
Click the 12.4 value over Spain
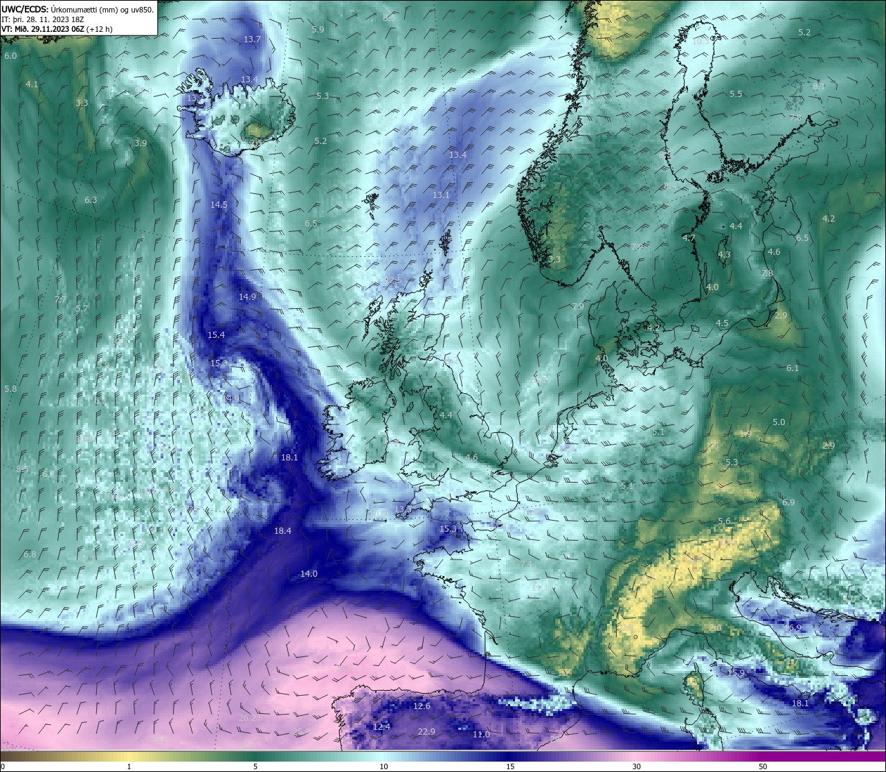click(381, 726)
